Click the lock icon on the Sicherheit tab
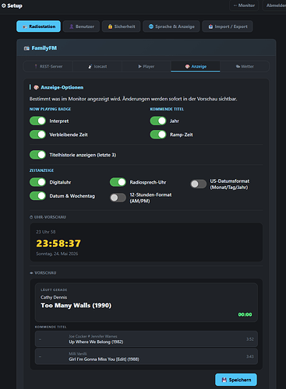286x389 pixels. tap(110, 26)
